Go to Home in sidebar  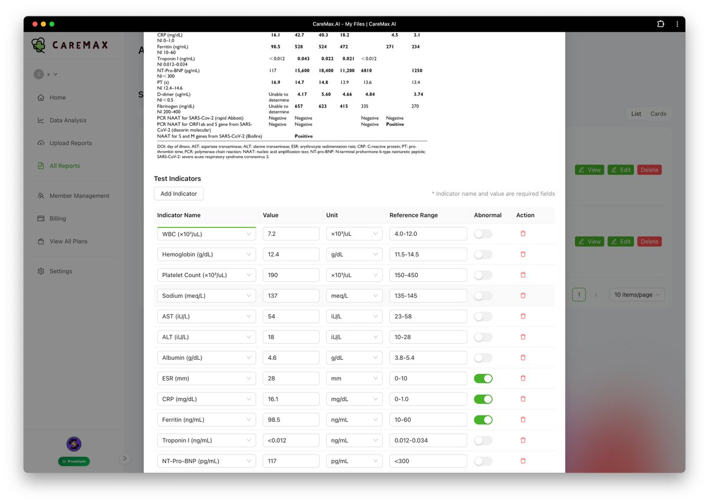pos(58,97)
